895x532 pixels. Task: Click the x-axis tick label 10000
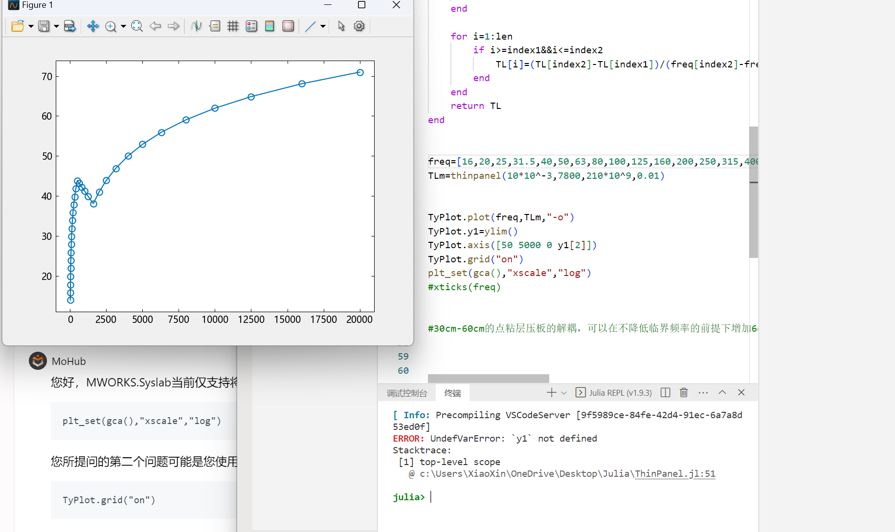[x=215, y=319]
